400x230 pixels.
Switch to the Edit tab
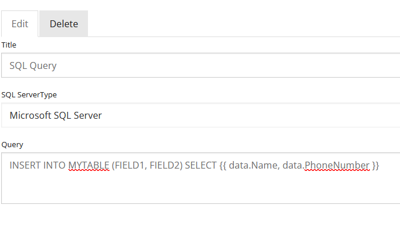pyautogui.click(x=20, y=24)
